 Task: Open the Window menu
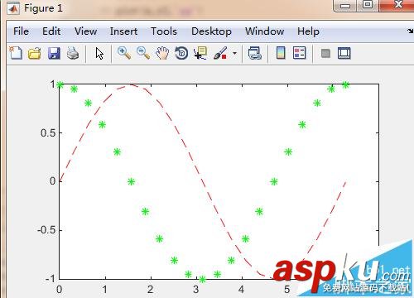click(x=264, y=31)
